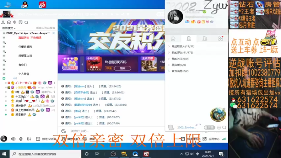Open the audio mixer sliders icon
Image resolution: width=281 pixels, height=158 pixels.
tap(29, 139)
